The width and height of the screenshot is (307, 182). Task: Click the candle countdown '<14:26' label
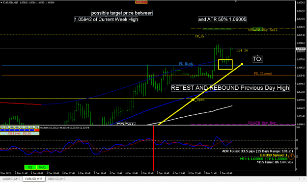[242, 51]
